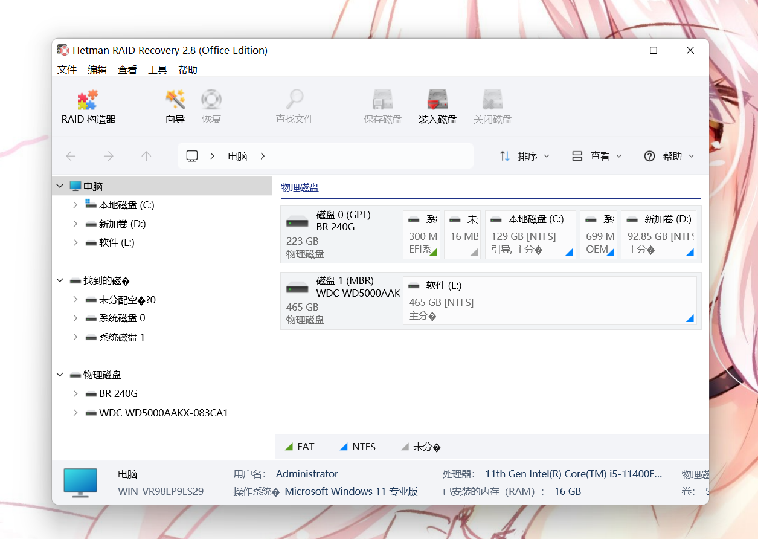Image resolution: width=758 pixels, height=539 pixels.
Task: Click the grey unallocated legend entry
Action: click(x=421, y=447)
